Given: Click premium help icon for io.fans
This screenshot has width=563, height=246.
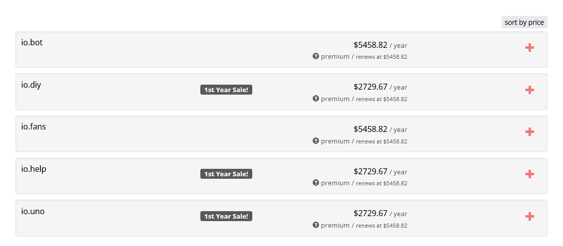Looking at the screenshot, I should point(316,141).
